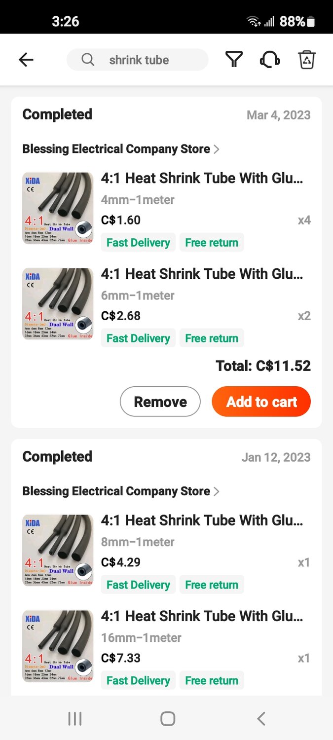The image size is (333, 740).
Task: Open the filter options using funnel icon
Action: (x=232, y=59)
